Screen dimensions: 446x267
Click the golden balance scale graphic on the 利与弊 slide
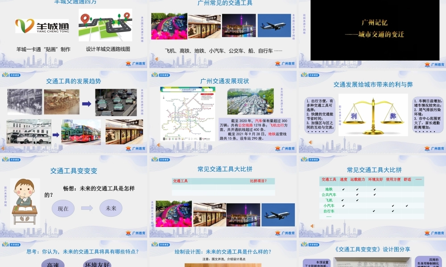[x=373, y=115]
